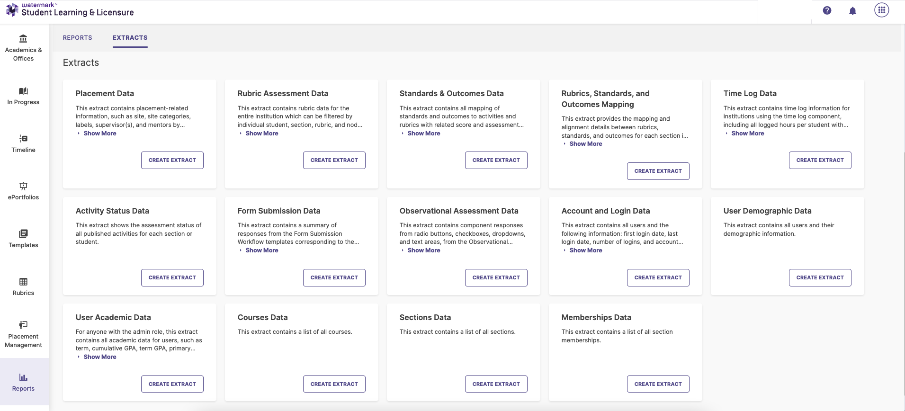Click the Extracts page heading

coord(81,63)
